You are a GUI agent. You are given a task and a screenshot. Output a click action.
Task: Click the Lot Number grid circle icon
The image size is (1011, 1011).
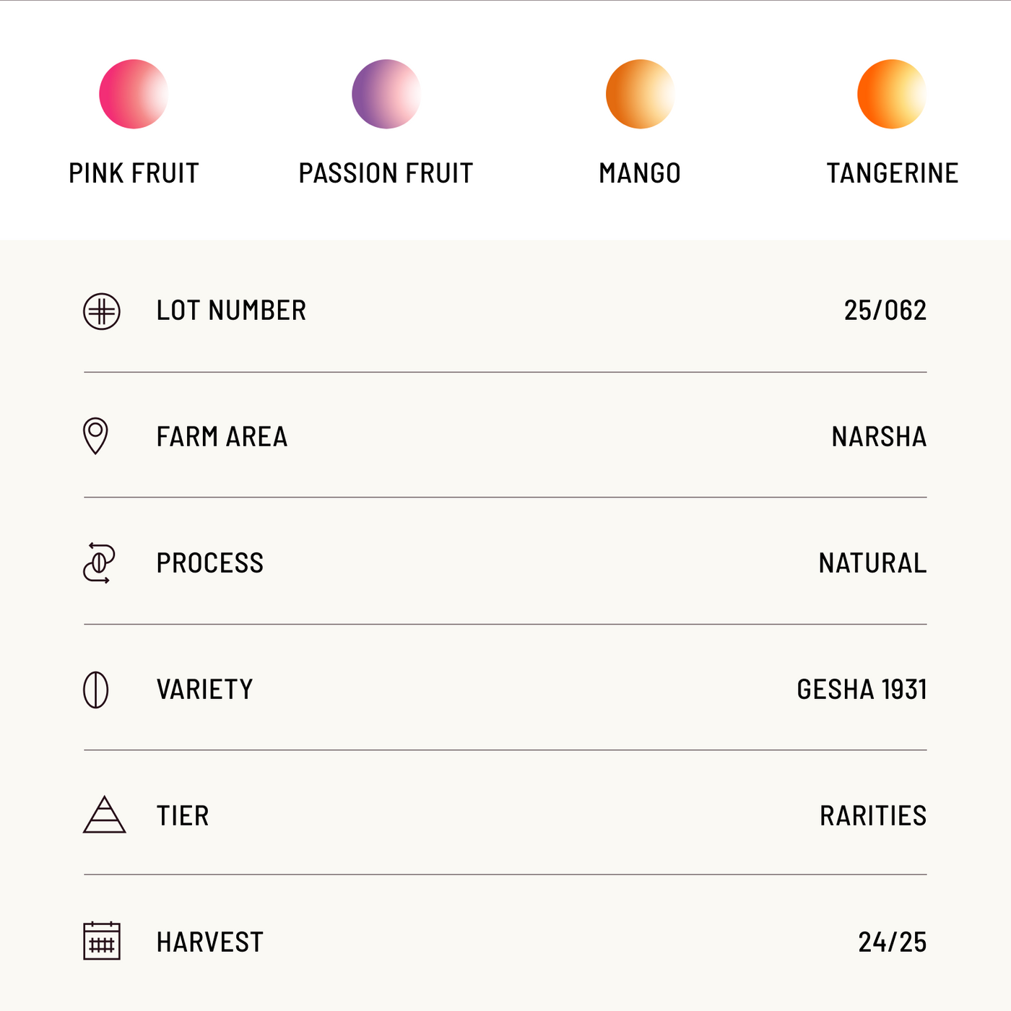click(102, 312)
